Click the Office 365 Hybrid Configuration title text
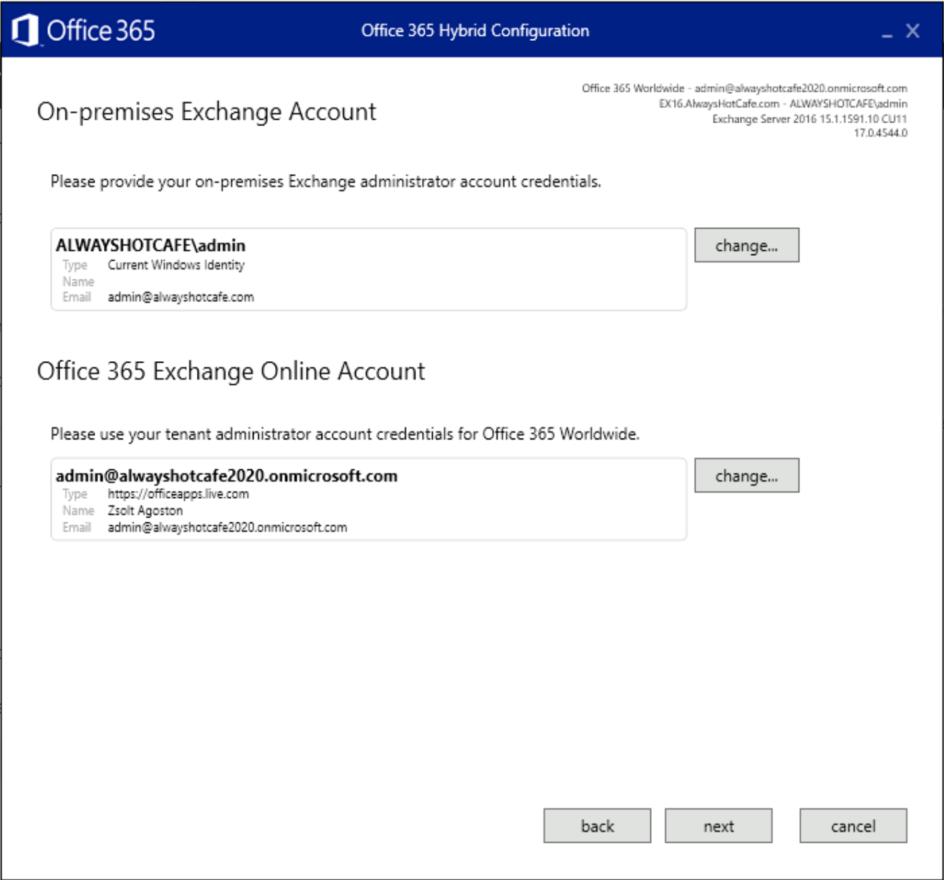 pos(475,31)
